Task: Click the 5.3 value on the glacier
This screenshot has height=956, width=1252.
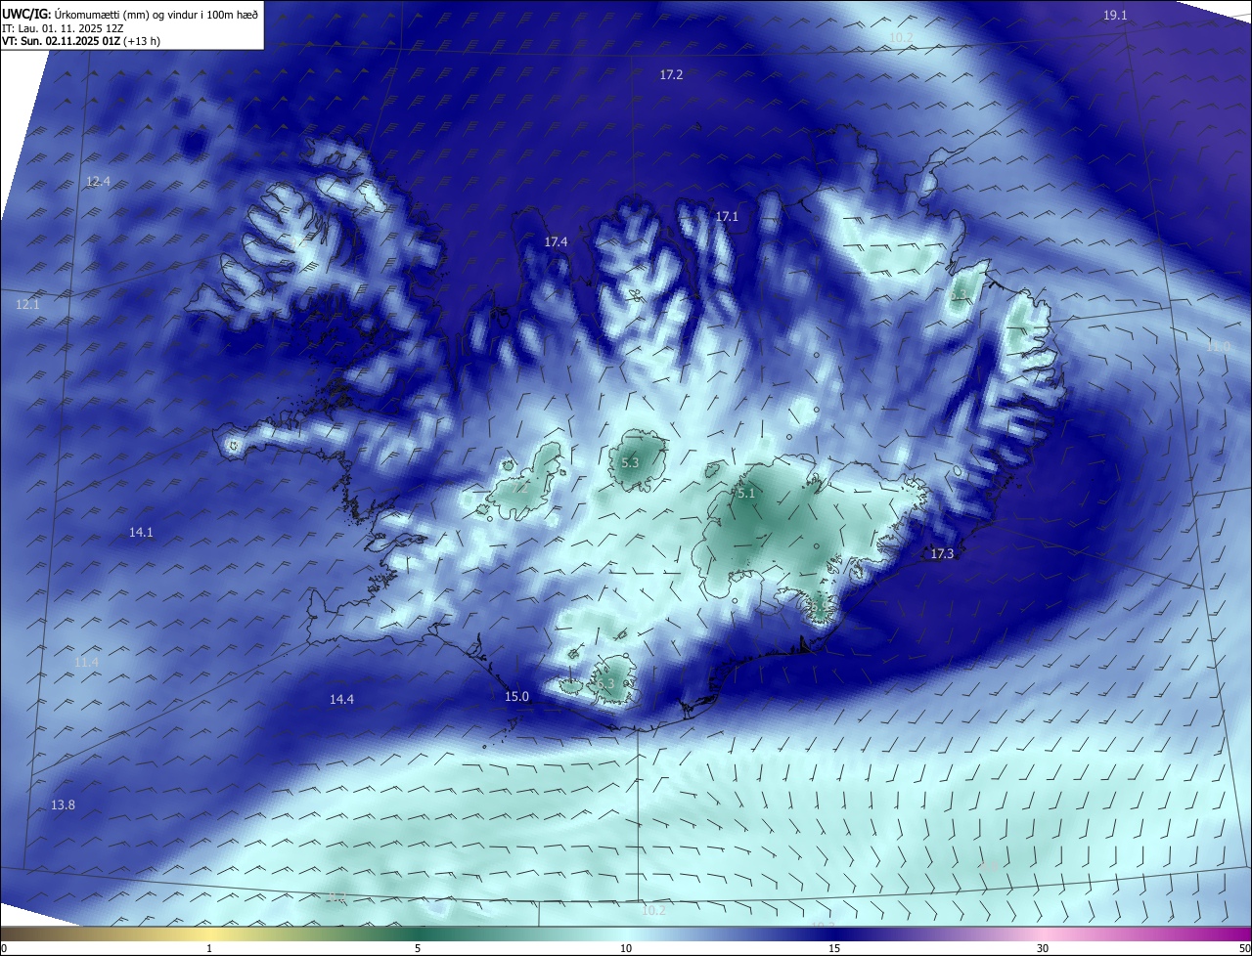Action: [630, 462]
